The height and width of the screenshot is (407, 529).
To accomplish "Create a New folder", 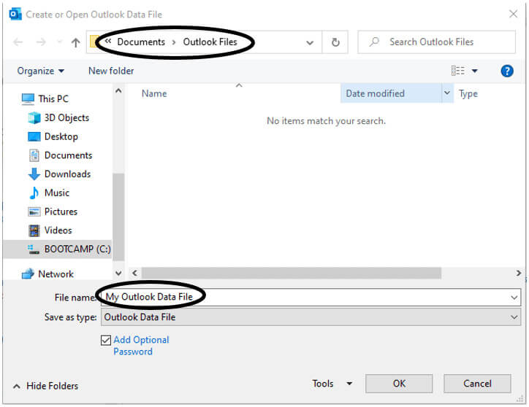I will click(111, 71).
